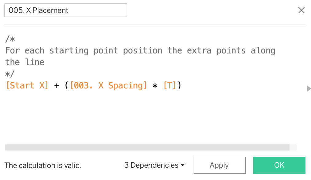Confirm the calculation with OK

279,165
